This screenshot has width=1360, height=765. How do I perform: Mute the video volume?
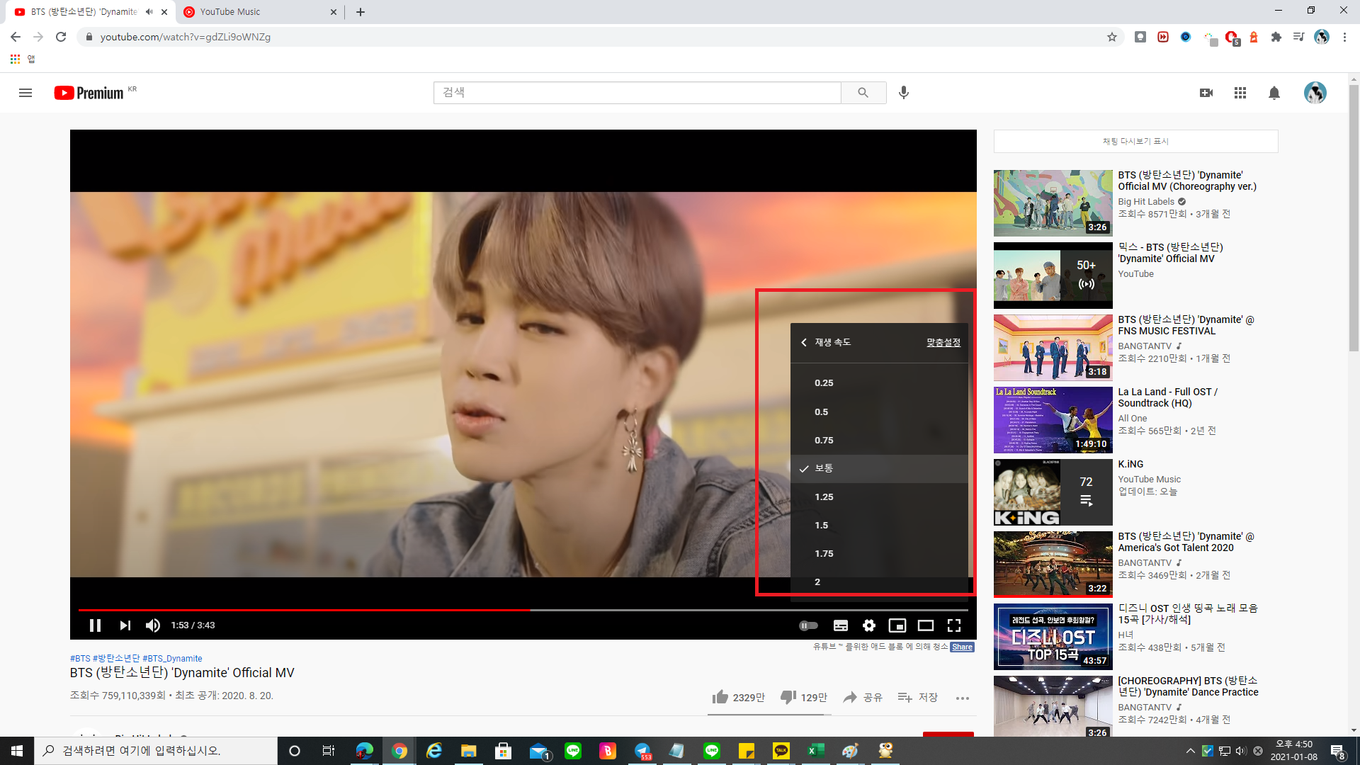tap(152, 625)
